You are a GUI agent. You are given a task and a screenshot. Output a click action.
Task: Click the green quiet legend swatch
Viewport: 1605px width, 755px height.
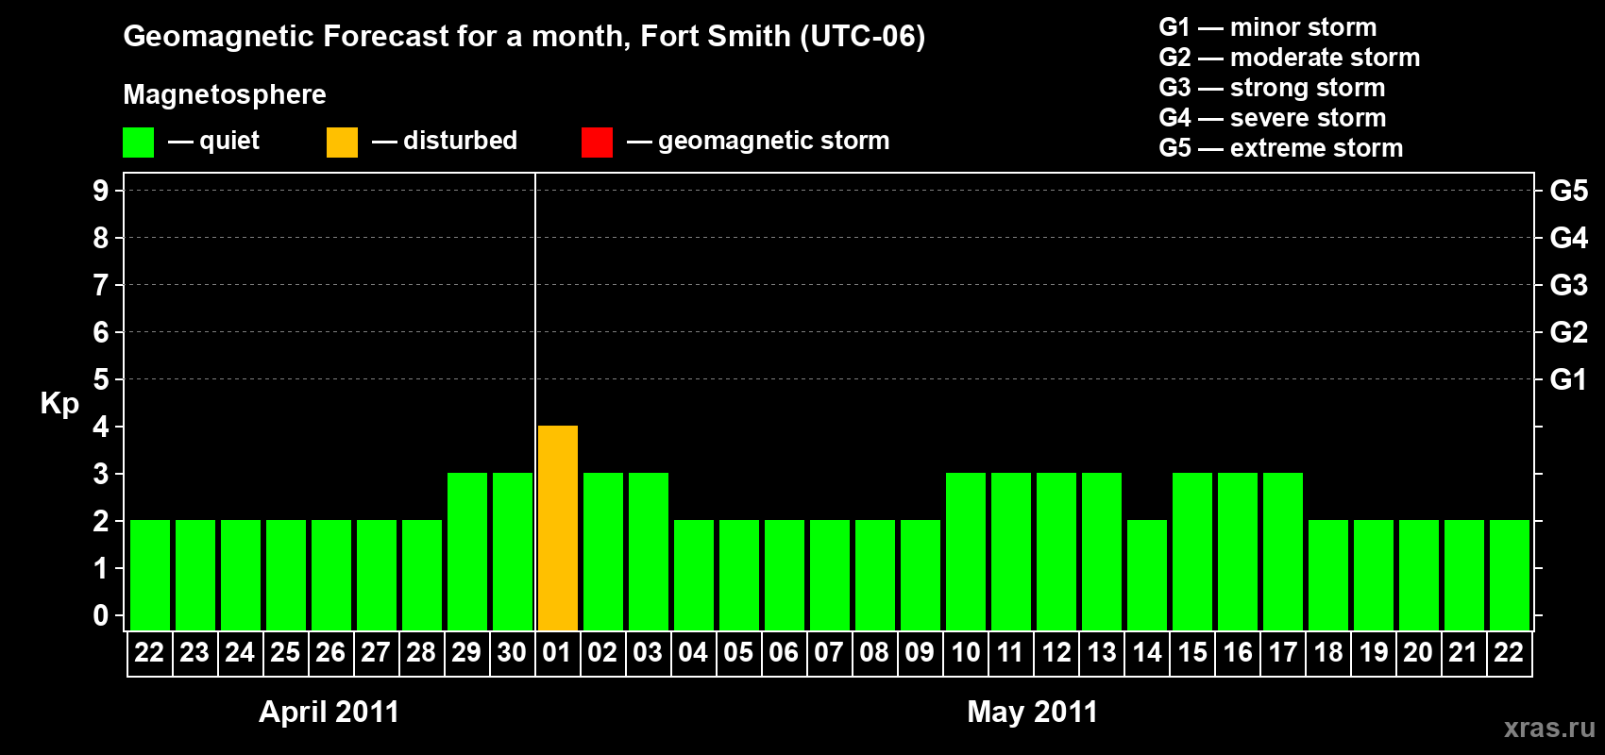pyautogui.click(x=138, y=143)
